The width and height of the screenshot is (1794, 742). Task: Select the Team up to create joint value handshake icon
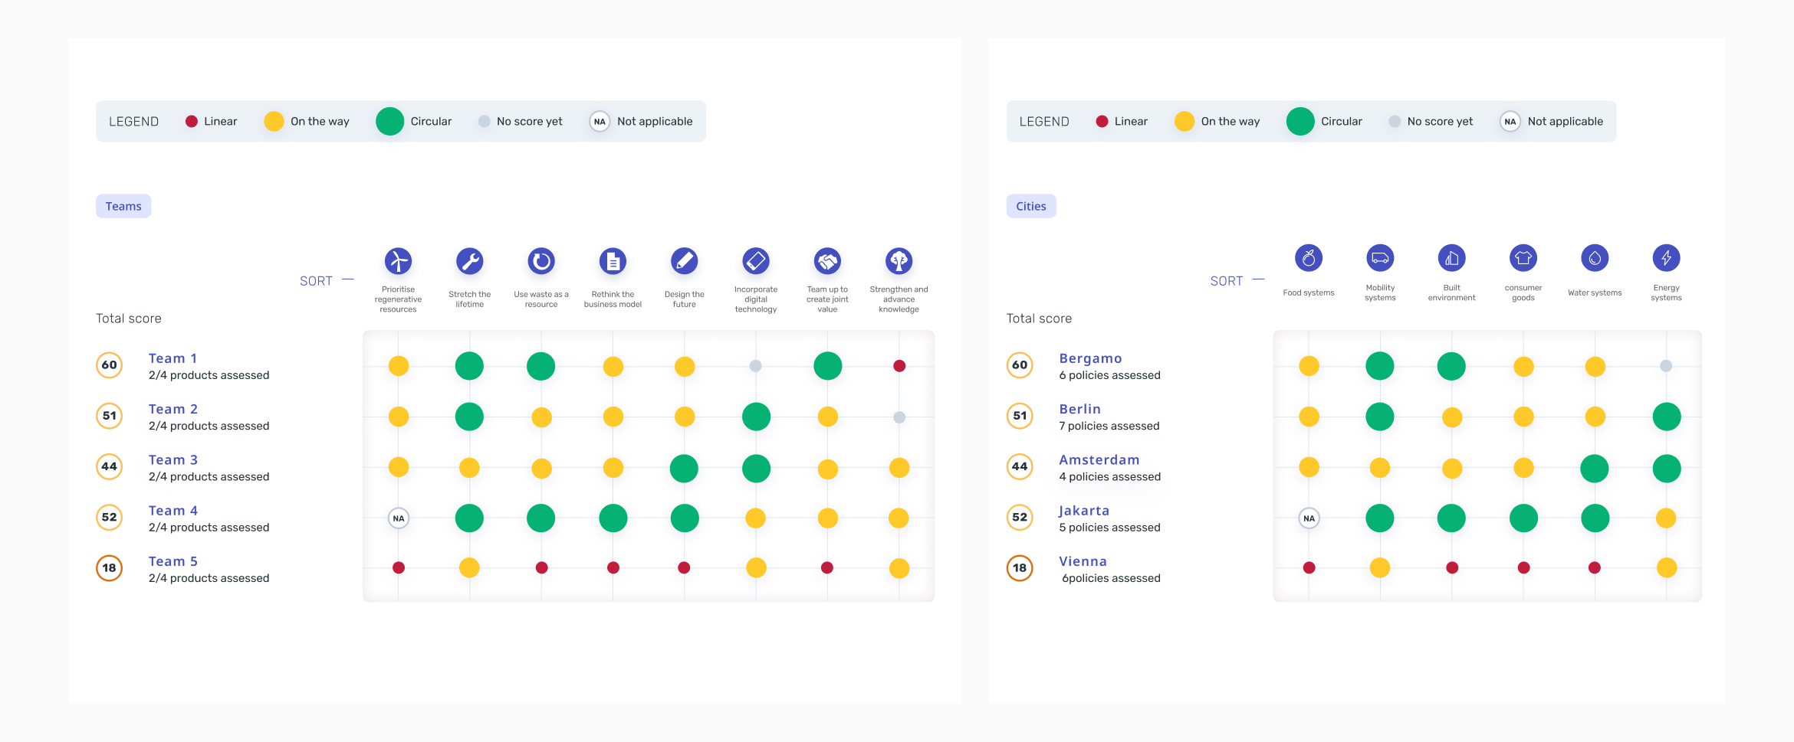(827, 261)
